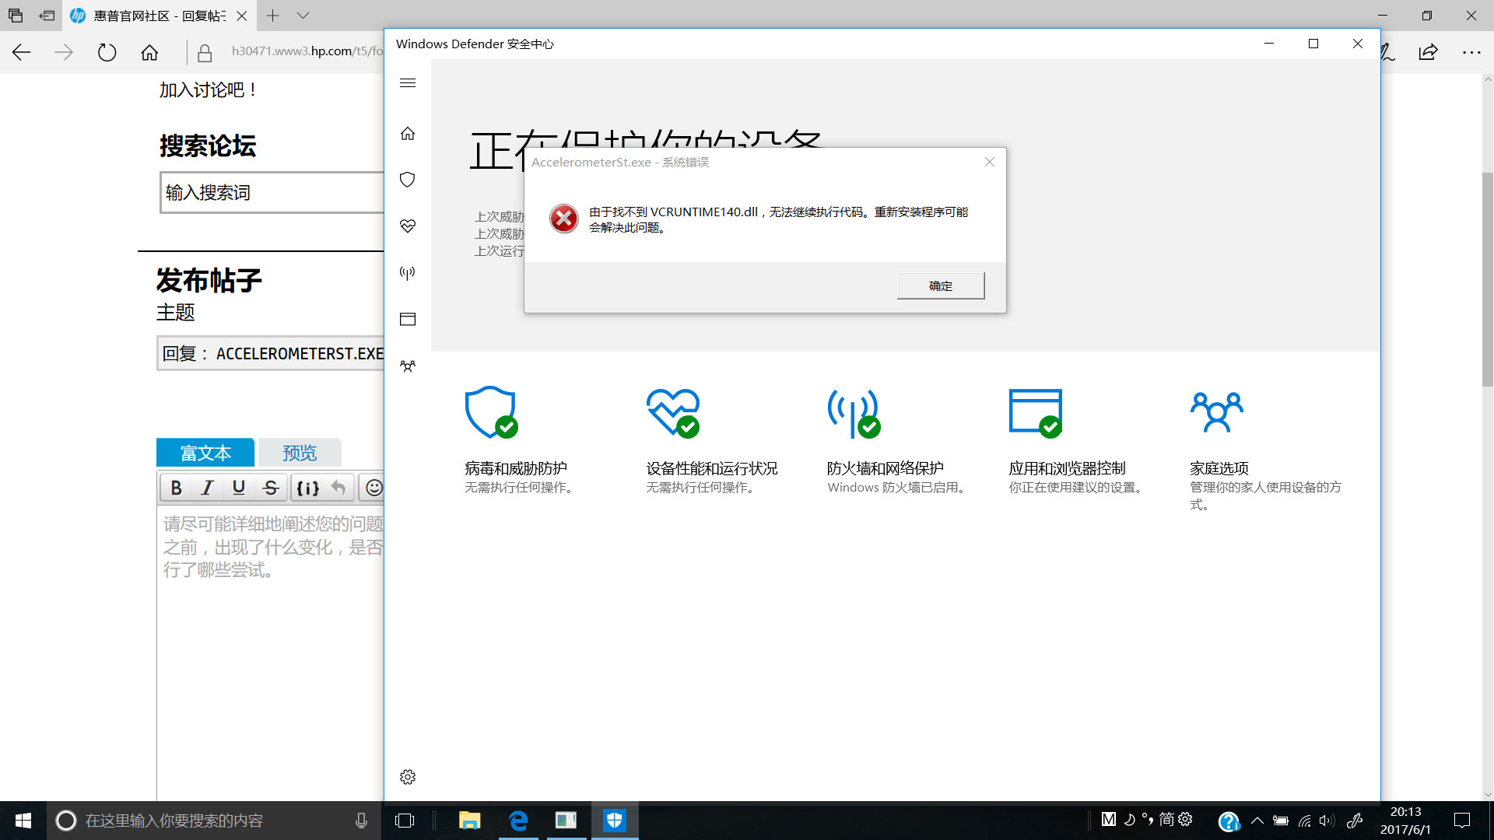
Task: Click 确定 in the error dialog
Action: point(940,285)
